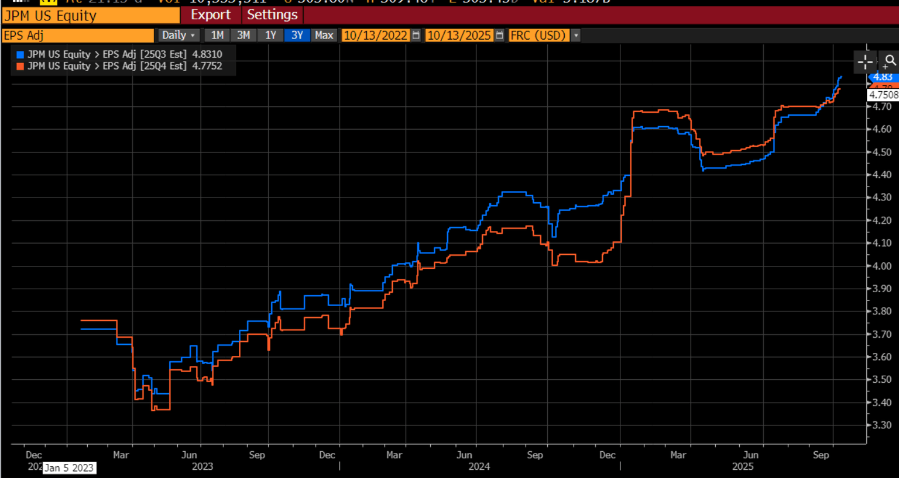
Task: Select the 3Y time range
Action: (297, 36)
